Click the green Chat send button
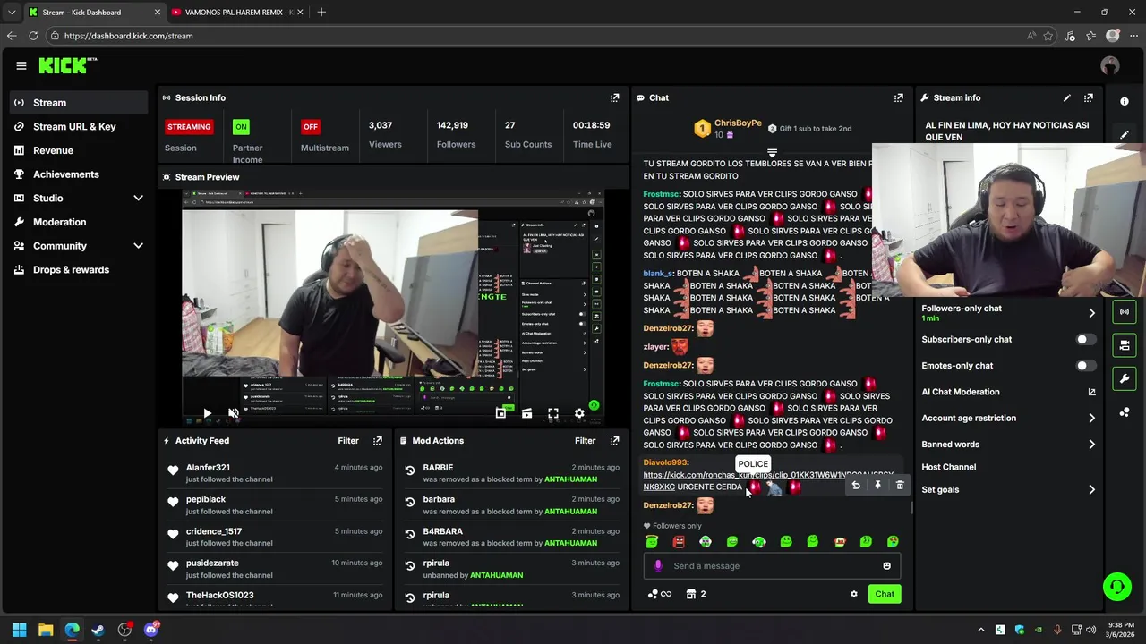 pyautogui.click(x=885, y=594)
